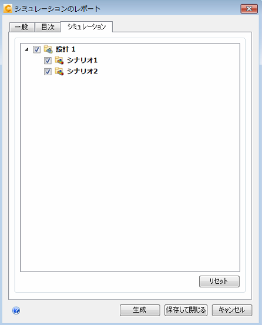This screenshot has height=325, width=262.
Task: Select the シナリオ2 tree item label
Action: (x=82, y=71)
